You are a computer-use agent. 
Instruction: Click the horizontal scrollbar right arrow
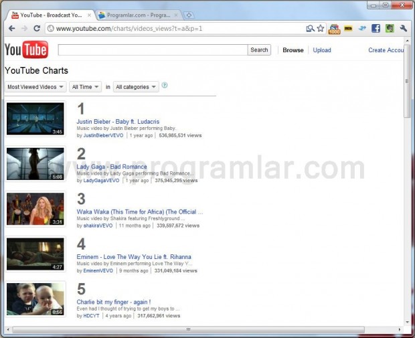[400, 329]
